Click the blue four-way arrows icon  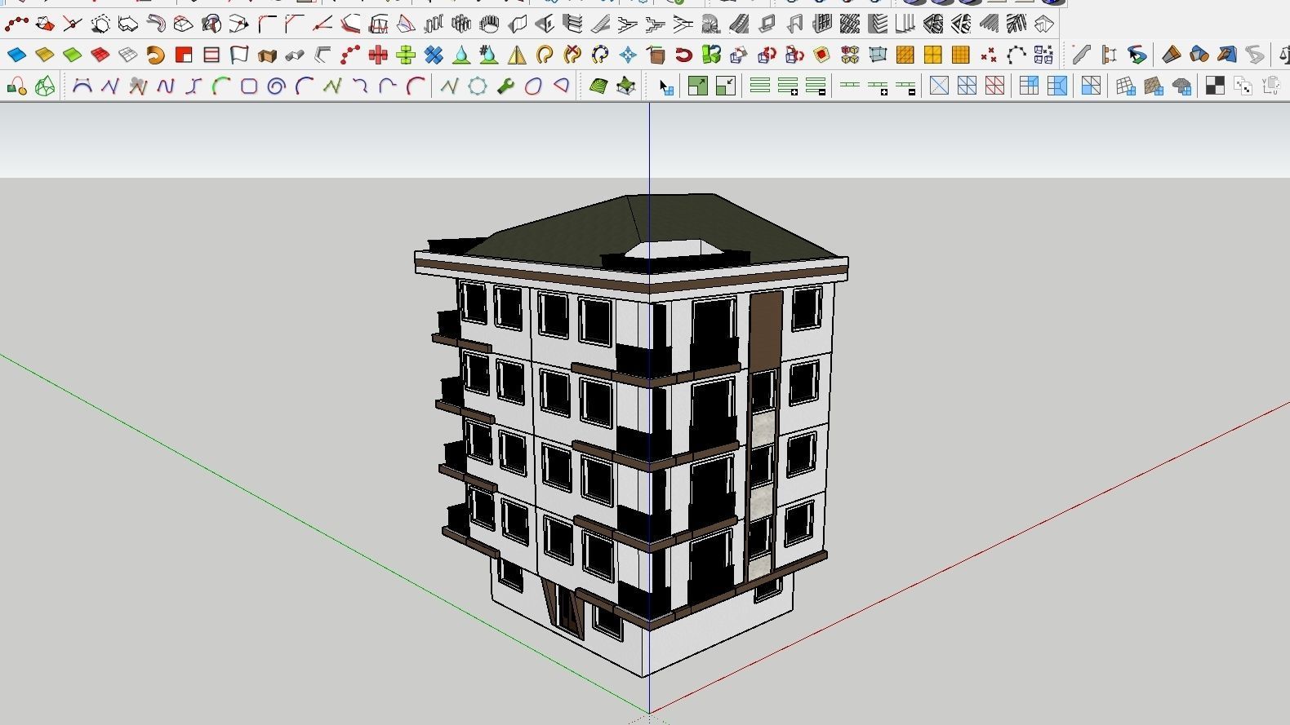point(628,55)
